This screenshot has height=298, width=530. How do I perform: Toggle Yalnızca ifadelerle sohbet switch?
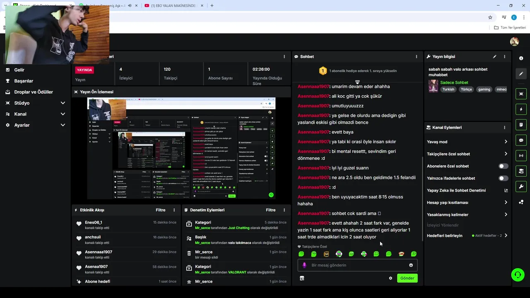point(503,178)
